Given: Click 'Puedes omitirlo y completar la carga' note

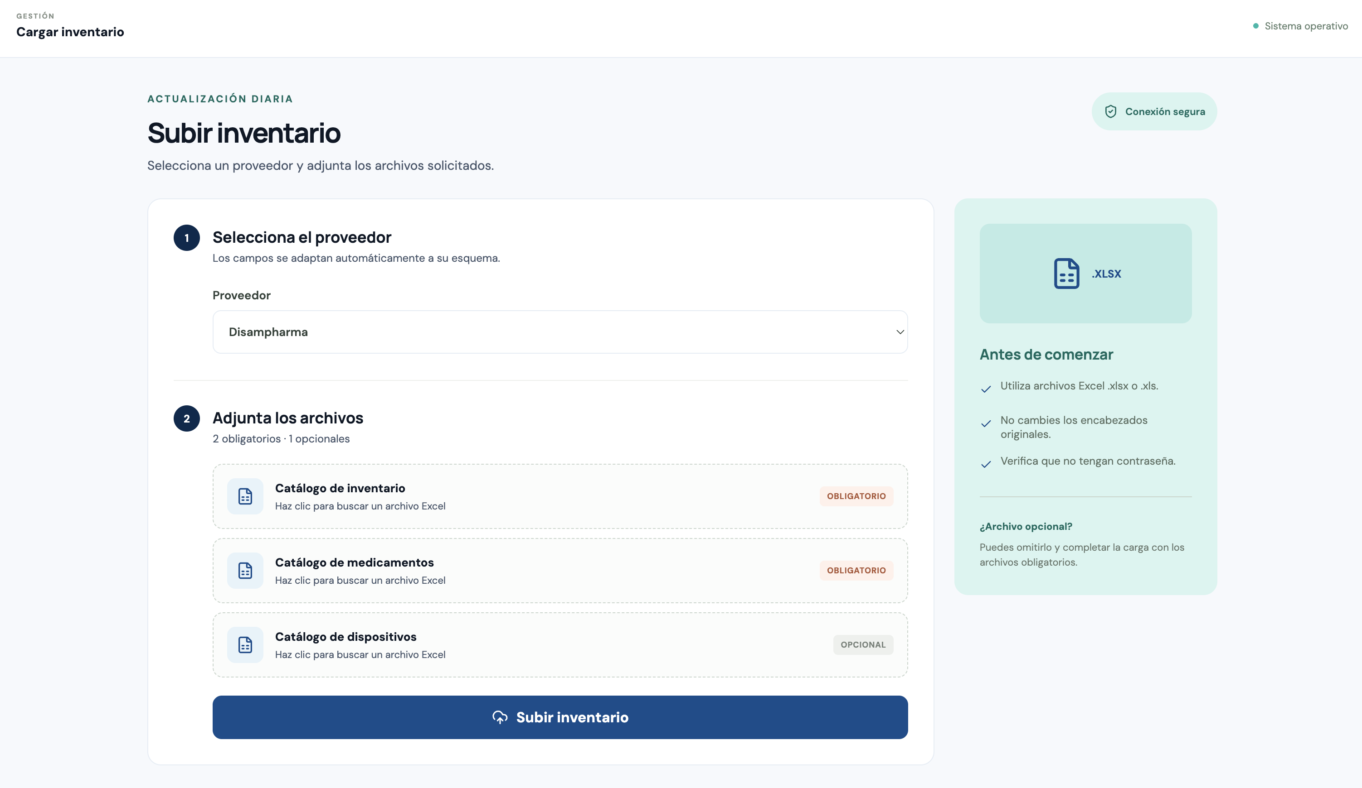Looking at the screenshot, I should (1082, 555).
